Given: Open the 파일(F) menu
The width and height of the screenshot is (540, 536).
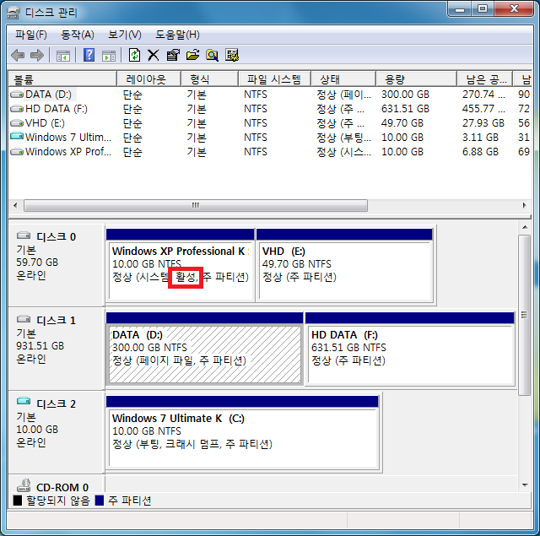Looking at the screenshot, I should [31, 35].
